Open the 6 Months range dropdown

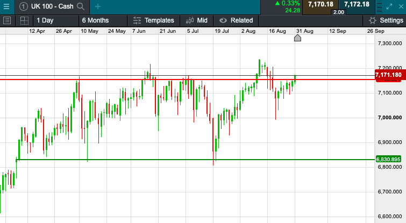(95, 20)
